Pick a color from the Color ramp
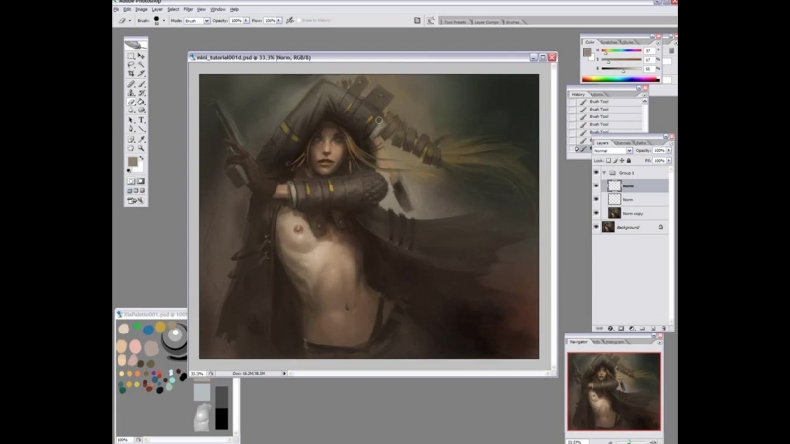 [x=620, y=79]
